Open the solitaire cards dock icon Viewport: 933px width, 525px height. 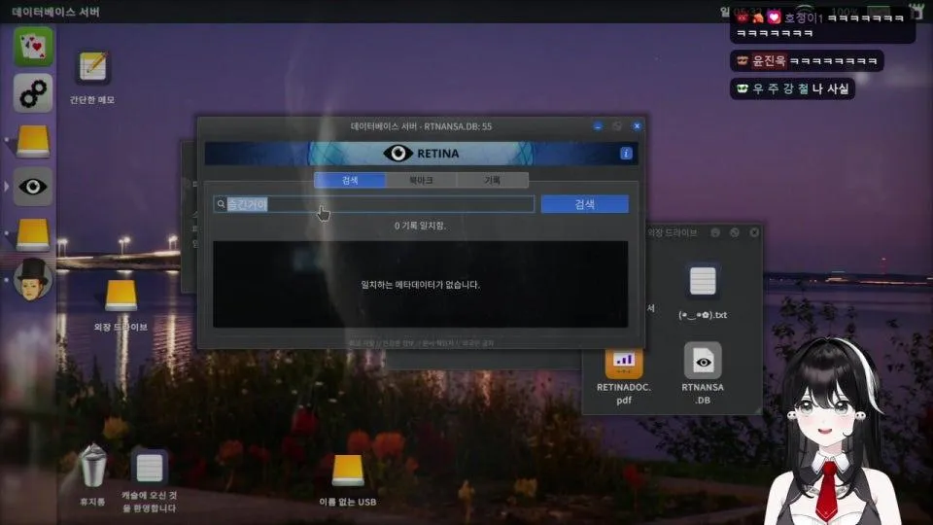tap(32, 46)
